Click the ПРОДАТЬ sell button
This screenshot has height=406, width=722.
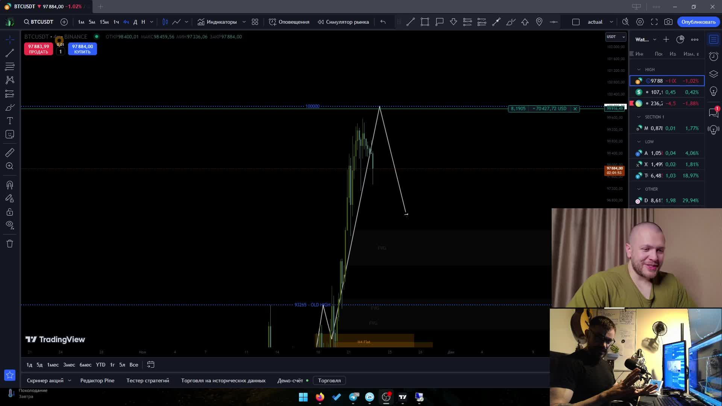[39, 49]
